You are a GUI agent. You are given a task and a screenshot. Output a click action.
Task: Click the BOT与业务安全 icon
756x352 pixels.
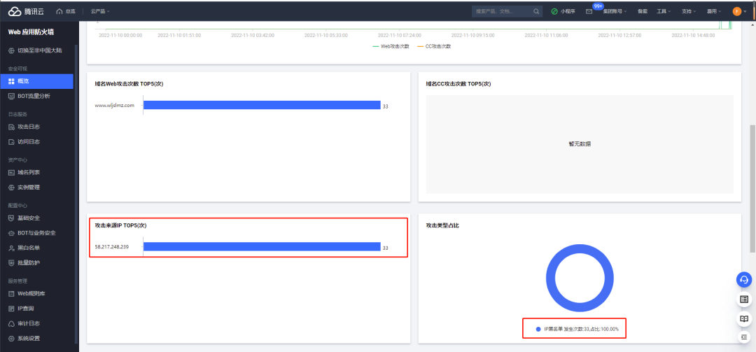click(x=12, y=233)
